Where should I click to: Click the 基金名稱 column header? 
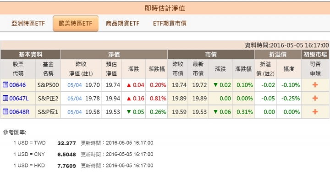(48, 69)
